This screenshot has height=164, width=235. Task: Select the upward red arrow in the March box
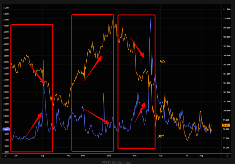tap(140, 113)
